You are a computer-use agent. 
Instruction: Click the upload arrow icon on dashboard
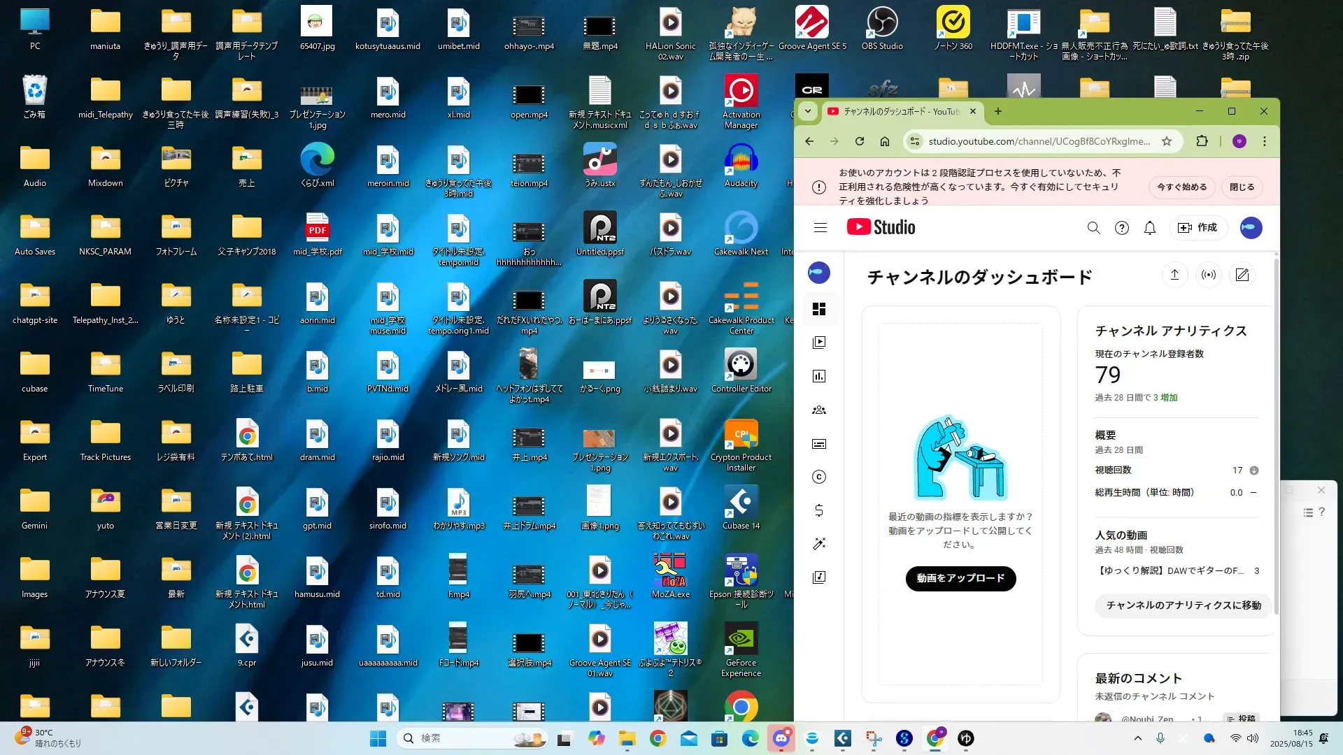click(1174, 275)
